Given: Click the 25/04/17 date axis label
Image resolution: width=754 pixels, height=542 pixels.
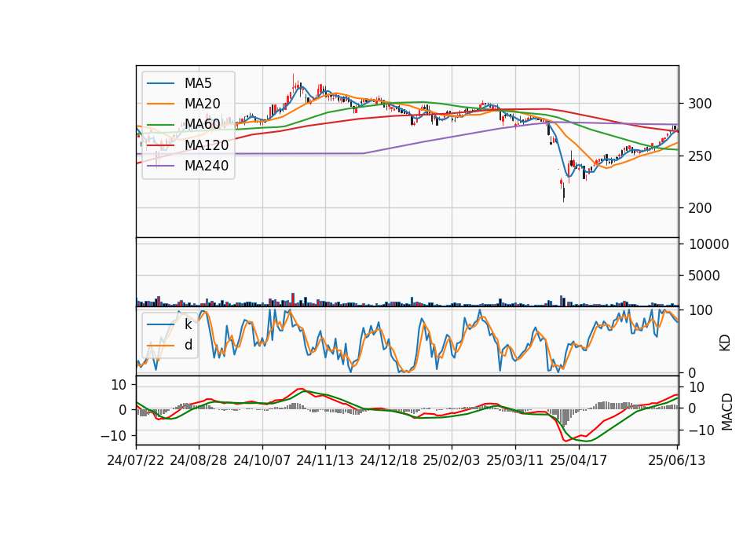Looking at the screenshot, I should point(579,460).
